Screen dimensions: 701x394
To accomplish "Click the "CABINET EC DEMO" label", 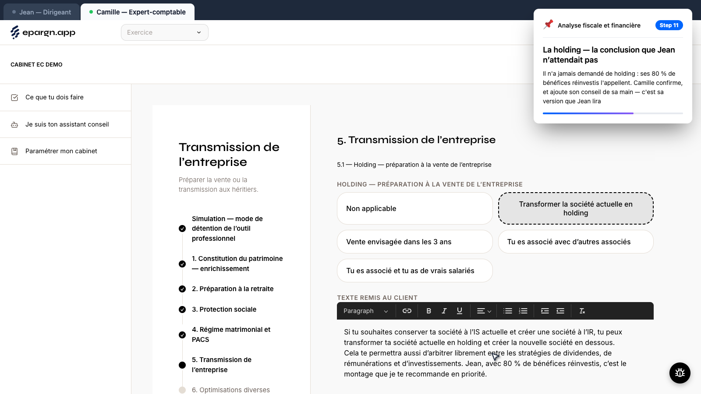I will (36, 65).
